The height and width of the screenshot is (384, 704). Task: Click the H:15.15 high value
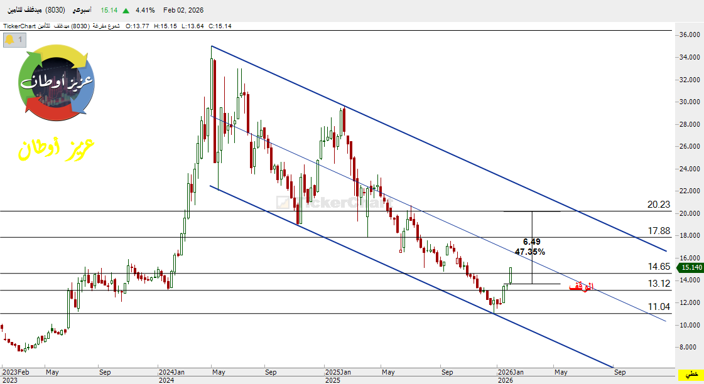pyautogui.click(x=165, y=26)
